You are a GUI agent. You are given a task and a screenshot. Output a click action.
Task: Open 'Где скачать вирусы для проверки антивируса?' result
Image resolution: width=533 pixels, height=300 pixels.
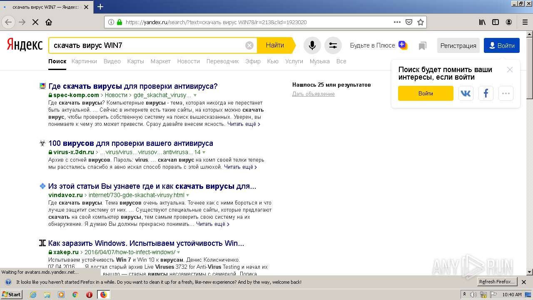pos(133,86)
